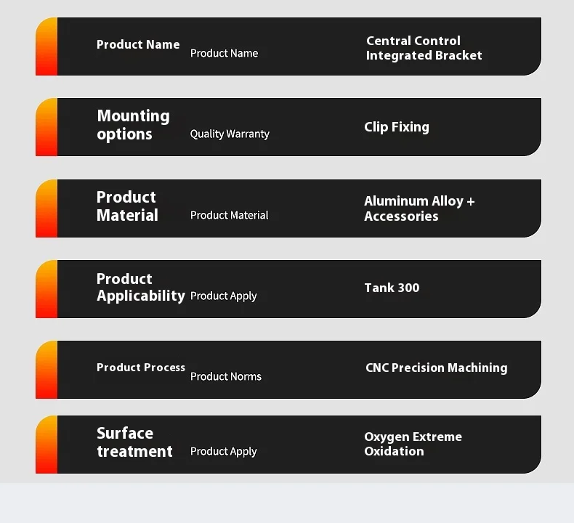This screenshot has height=523, width=574.
Task: Click the Product Material bold heading
Action: [127, 206]
